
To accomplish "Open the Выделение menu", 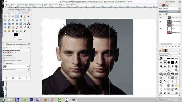I will (20, 5).
